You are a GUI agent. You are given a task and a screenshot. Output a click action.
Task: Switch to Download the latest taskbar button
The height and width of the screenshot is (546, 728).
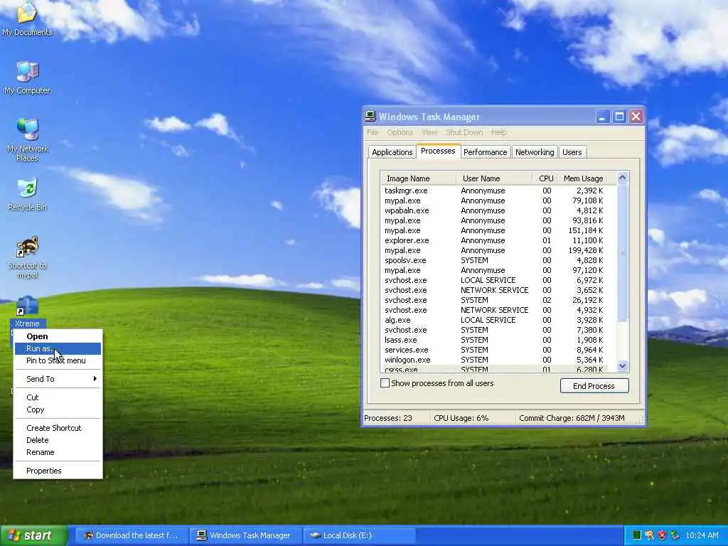pyautogui.click(x=132, y=535)
